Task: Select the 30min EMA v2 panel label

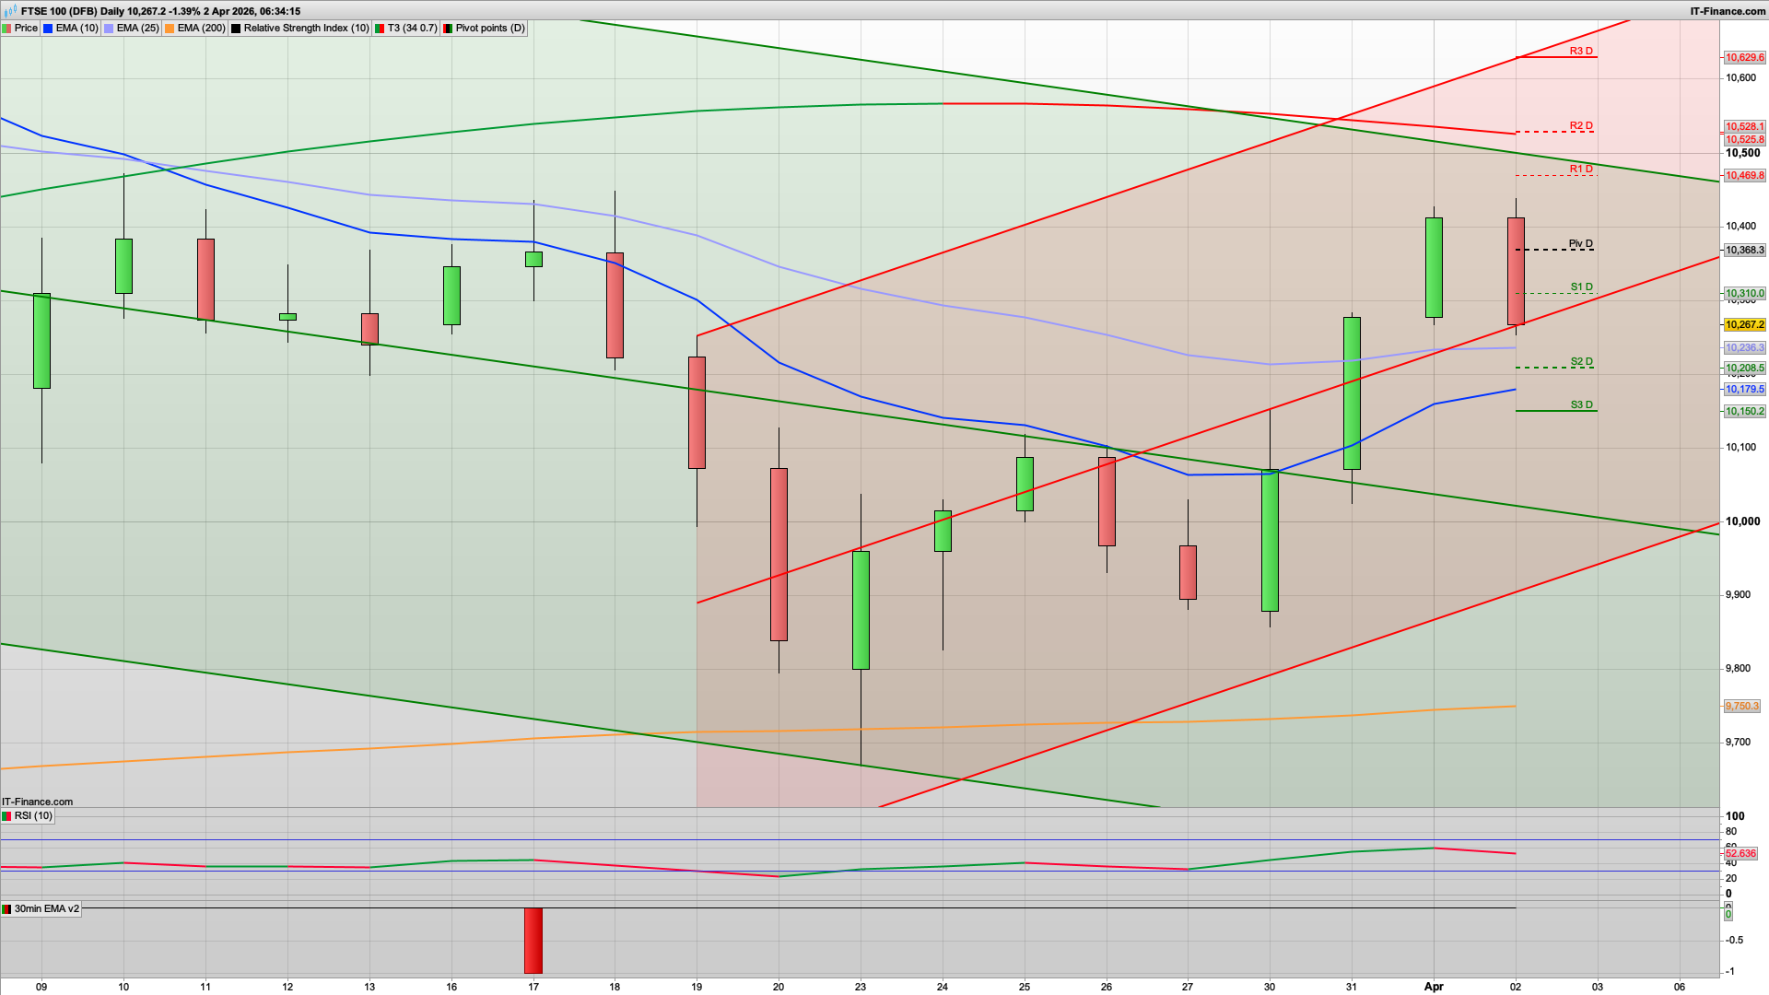Action: [x=46, y=909]
